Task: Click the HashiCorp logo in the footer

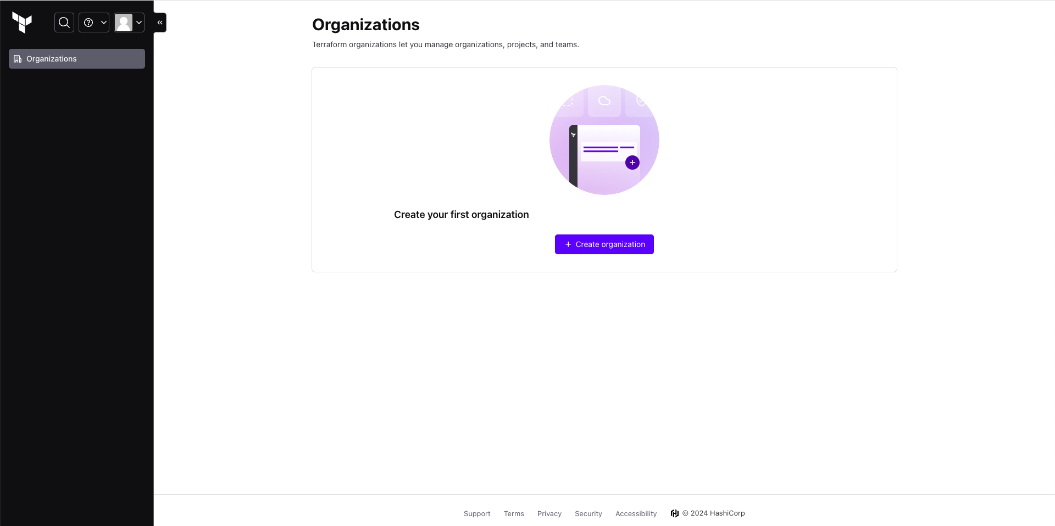Action: coord(675,513)
